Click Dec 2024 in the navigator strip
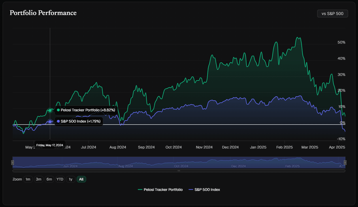Image resolution: width=358 pixels, height=207 pixels. (238, 166)
